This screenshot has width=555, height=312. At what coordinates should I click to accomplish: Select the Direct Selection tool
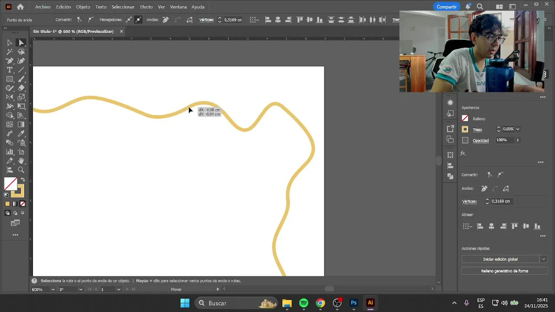tap(21, 42)
